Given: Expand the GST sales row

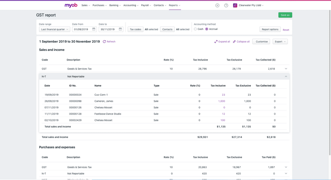Looking at the screenshot, I should 286,69.
